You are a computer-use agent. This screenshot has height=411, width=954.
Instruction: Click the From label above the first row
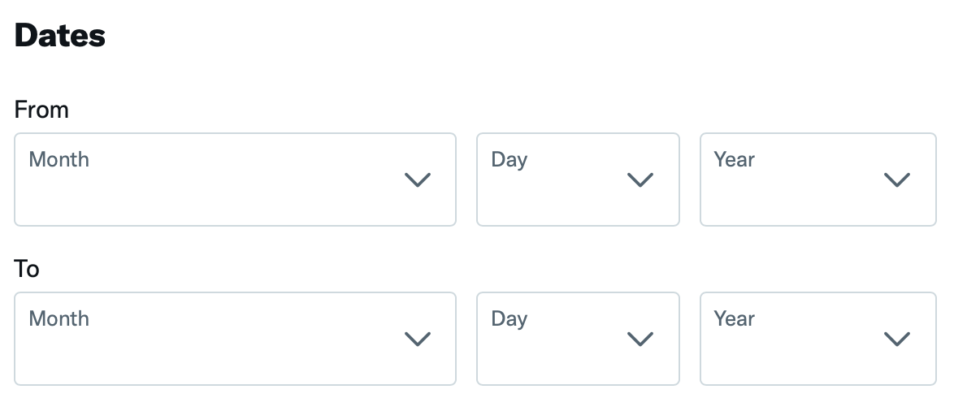click(41, 110)
